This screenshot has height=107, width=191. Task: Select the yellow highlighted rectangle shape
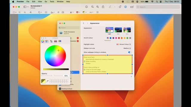pyautogui.click(x=107, y=64)
